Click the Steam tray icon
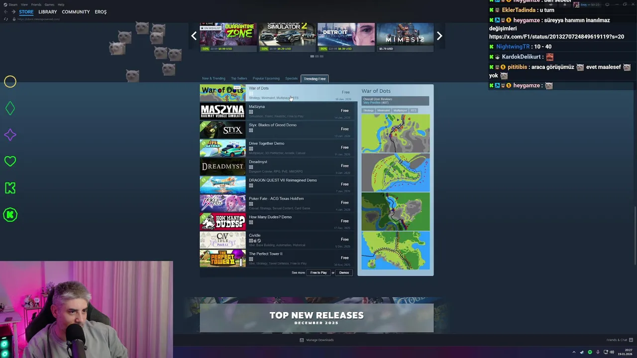Screen dimensions: 637x358 [x=582, y=352]
